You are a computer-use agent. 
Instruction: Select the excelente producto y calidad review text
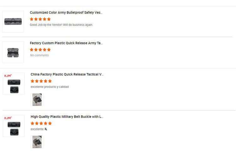(x=50, y=87)
